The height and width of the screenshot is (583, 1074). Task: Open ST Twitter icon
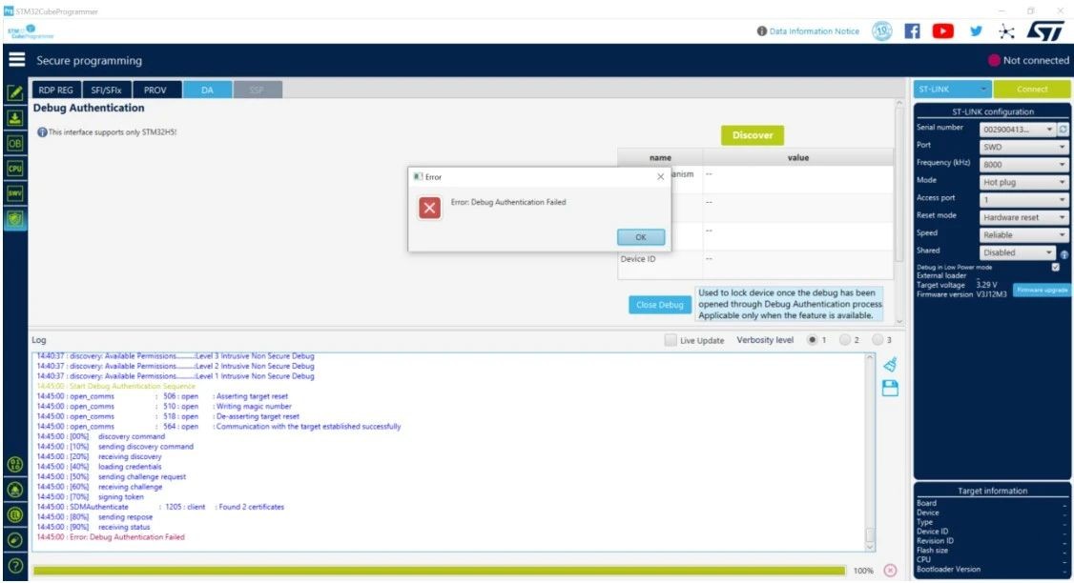976,30
